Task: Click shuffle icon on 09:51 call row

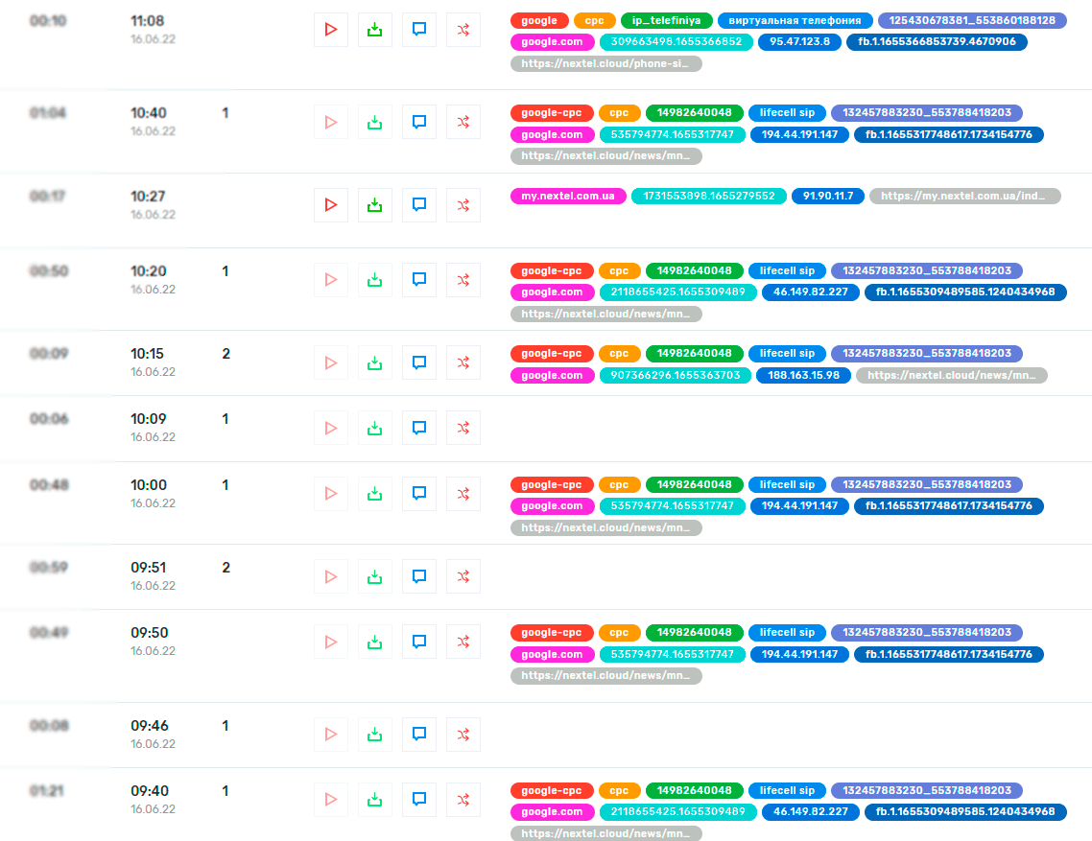Action: click(x=463, y=576)
